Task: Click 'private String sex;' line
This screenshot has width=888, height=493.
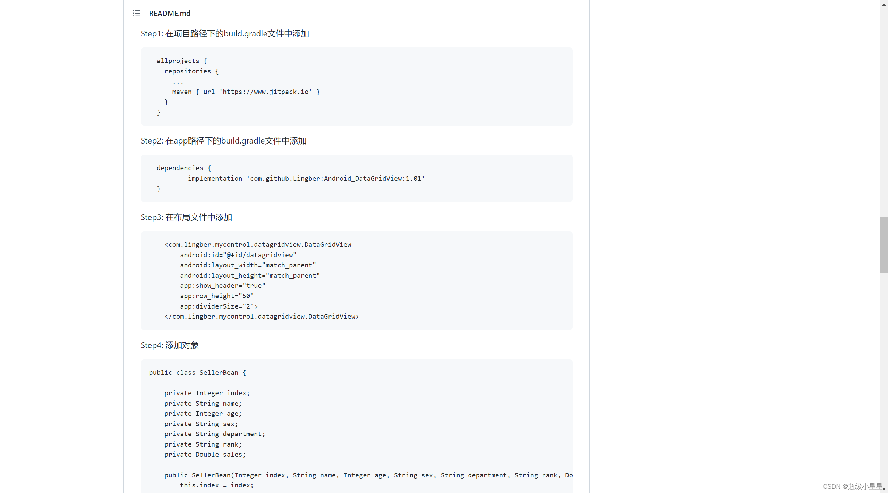Action: point(201,424)
